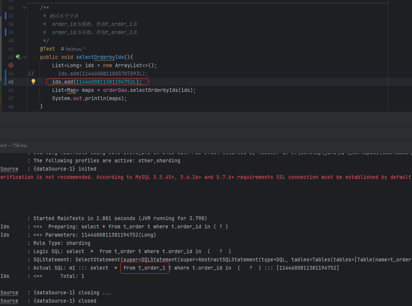Open the feizhou author annotation hint

(73, 49)
